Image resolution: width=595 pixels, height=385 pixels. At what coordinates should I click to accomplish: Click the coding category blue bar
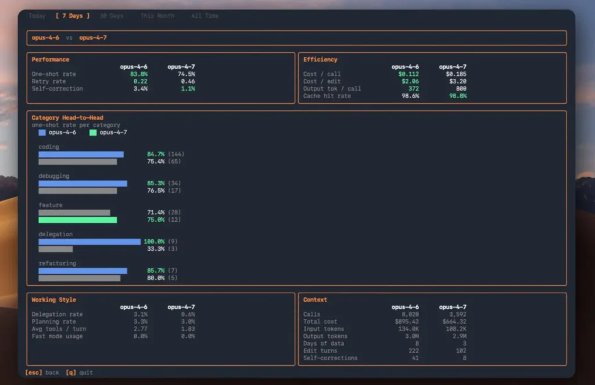point(80,154)
